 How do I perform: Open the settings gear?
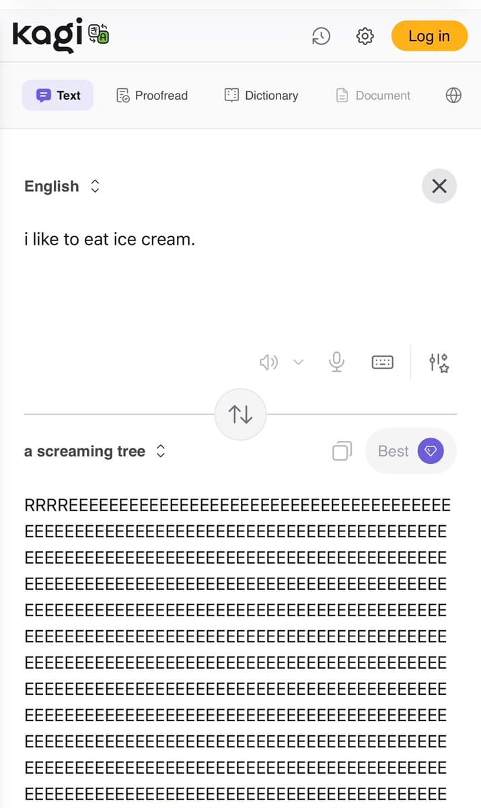pyautogui.click(x=365, y=36)
